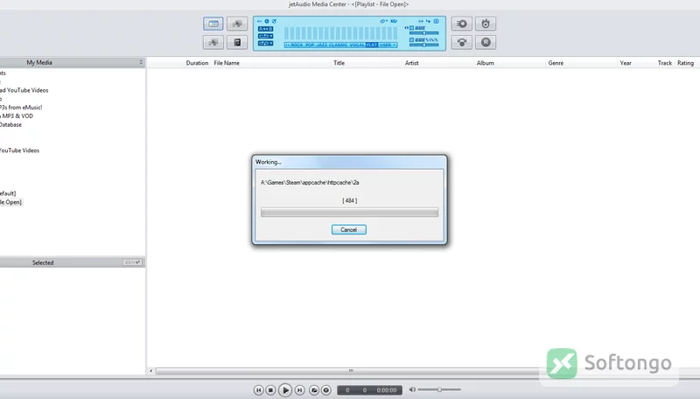The height and width of the screenshot is (399, 700).
Task: Sort playlist by Duration column
Action: click(x=197, y=63)
